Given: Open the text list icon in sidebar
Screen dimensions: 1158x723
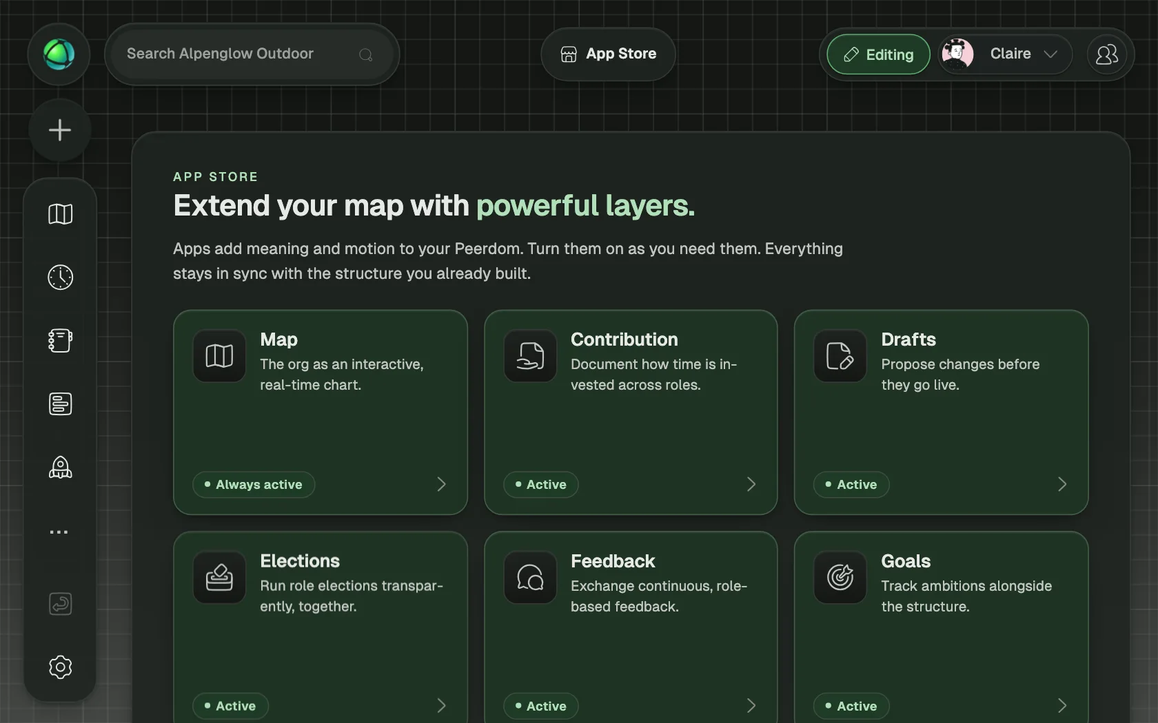Looking at the screenshot, I should pos(60,404).
